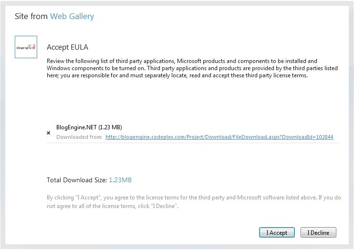Click the I Accept button
The height and width of the screenshot is (250, 354).
click(277, 232)
